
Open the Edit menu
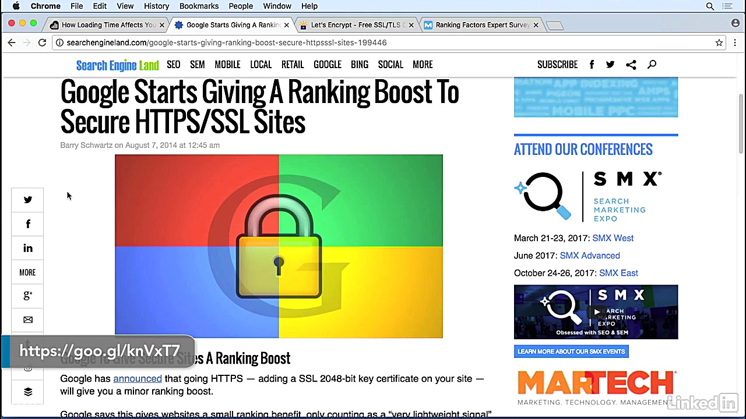[x=100, y=6]
